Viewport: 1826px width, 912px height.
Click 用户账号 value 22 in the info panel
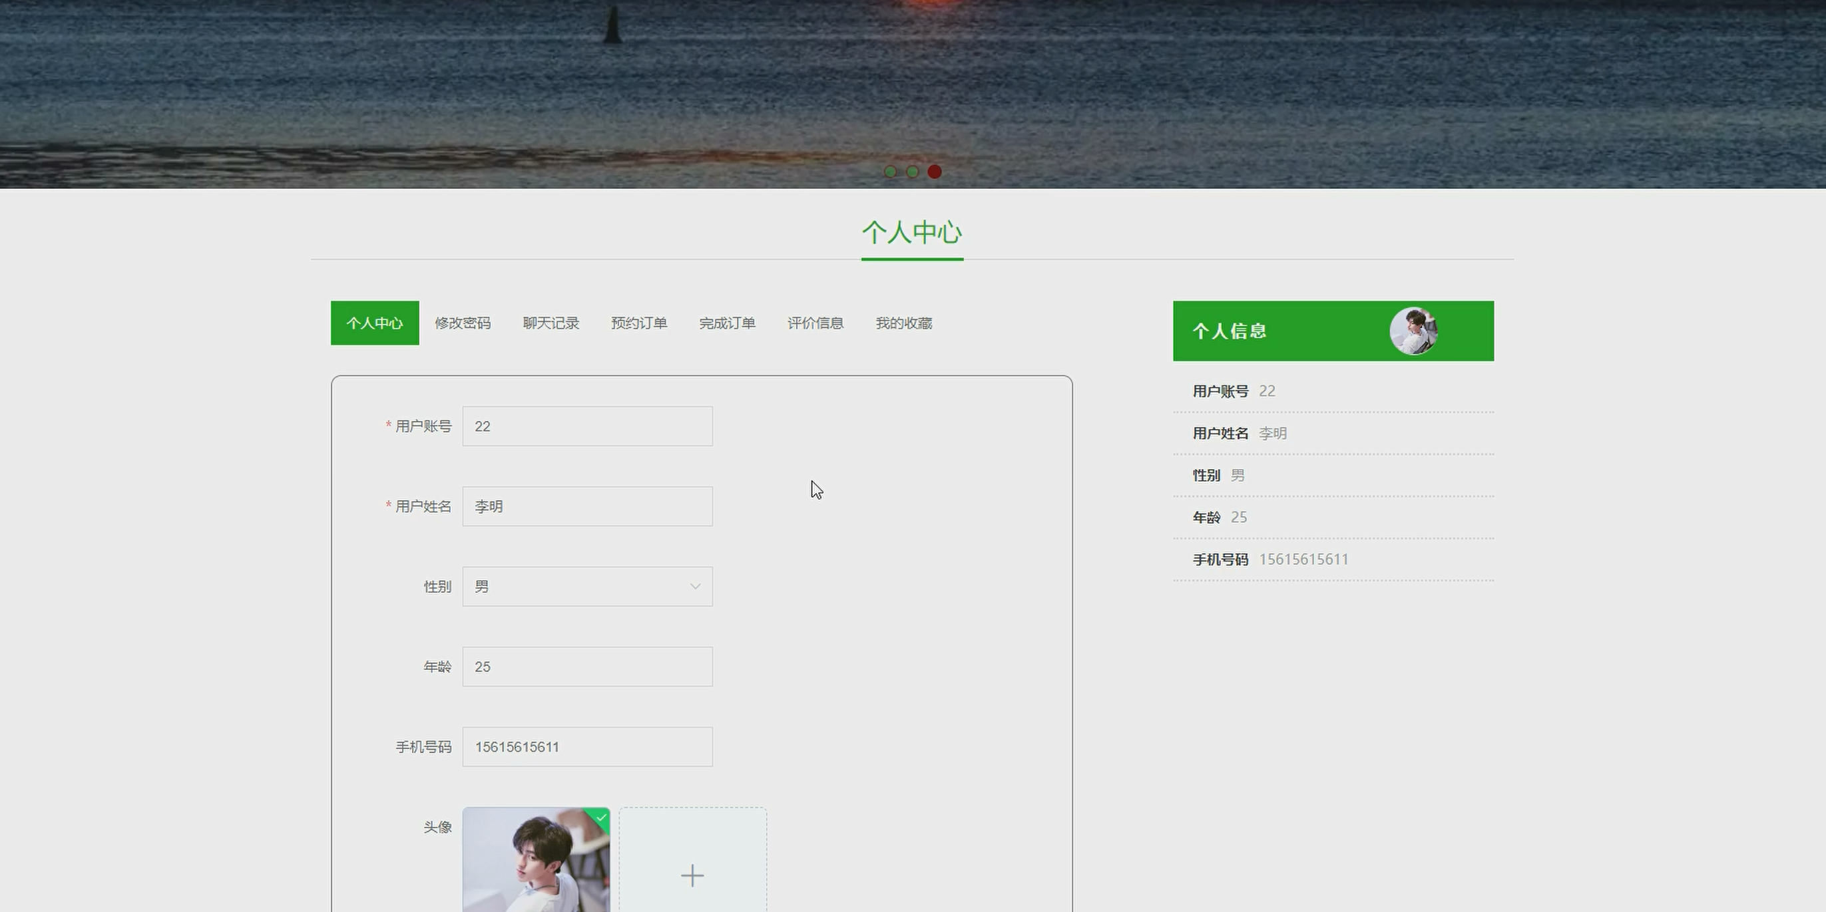pos(1267,391)
